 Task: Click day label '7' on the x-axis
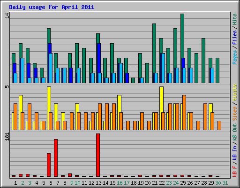[58, 183]
